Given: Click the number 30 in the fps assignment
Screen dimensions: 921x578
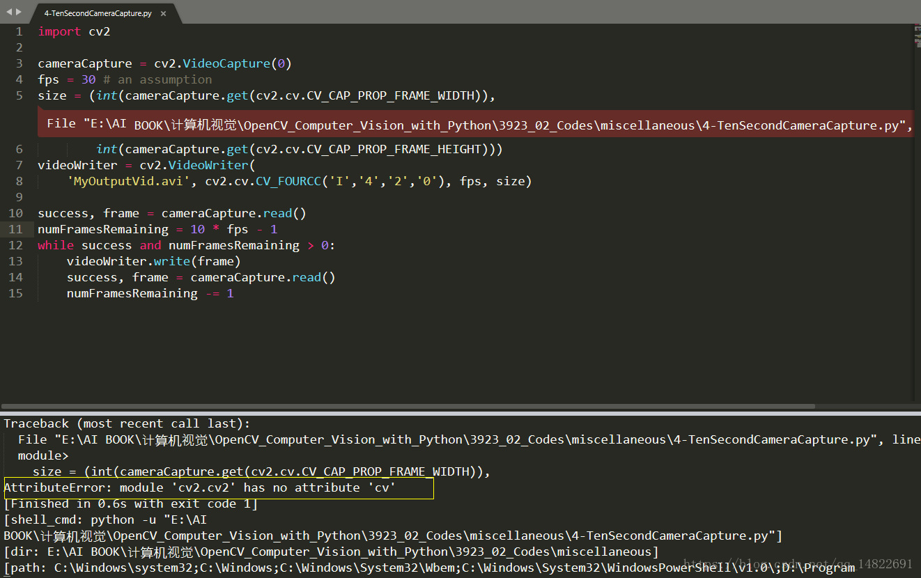Looking at the screenshot, I should (88, 79).
